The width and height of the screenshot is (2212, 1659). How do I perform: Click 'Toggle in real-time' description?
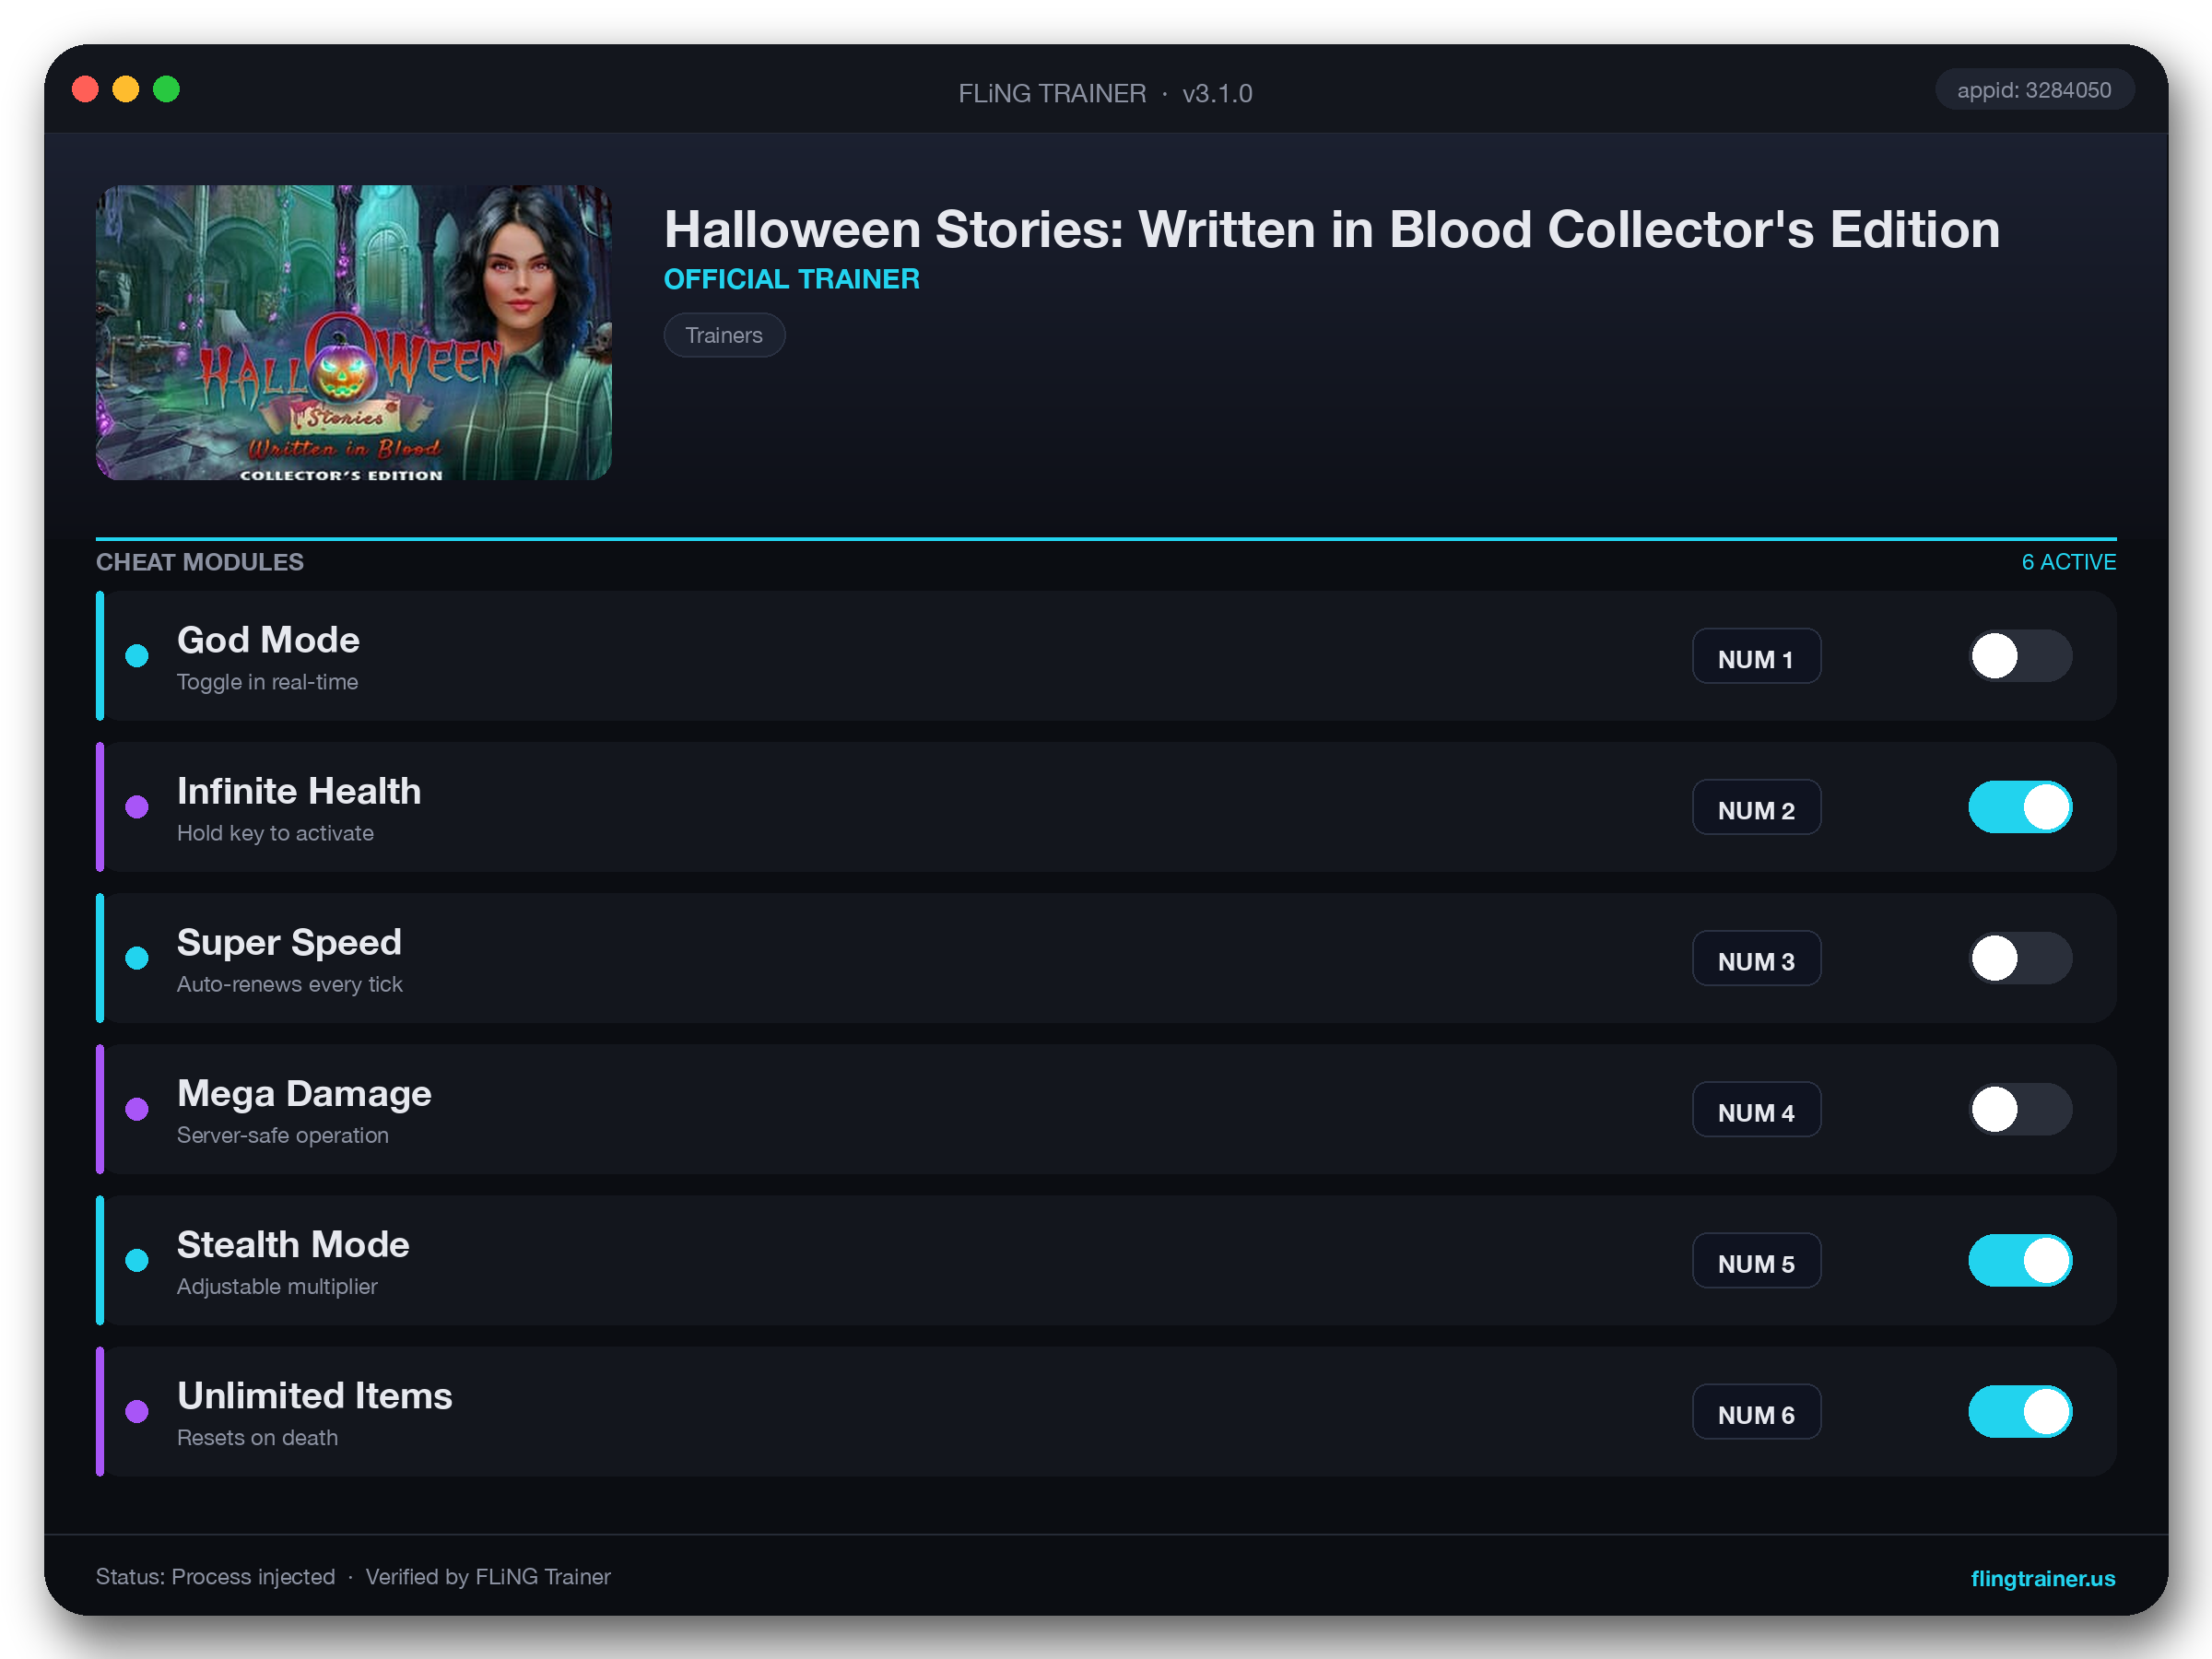click(x=267, y=682)
